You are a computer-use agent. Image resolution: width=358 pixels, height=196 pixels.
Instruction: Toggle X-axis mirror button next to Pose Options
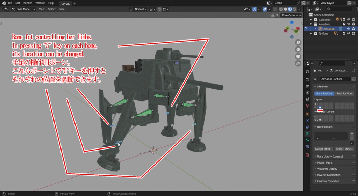coord(277,15)
